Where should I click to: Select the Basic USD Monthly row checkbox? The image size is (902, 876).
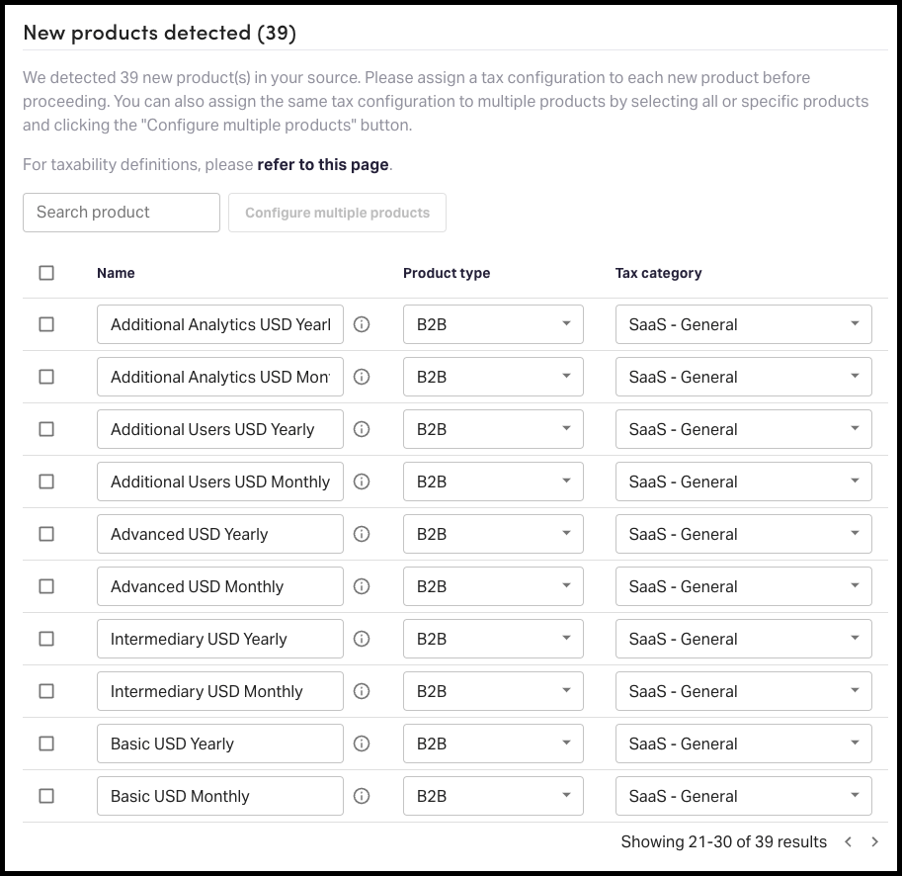coord(46,796)
